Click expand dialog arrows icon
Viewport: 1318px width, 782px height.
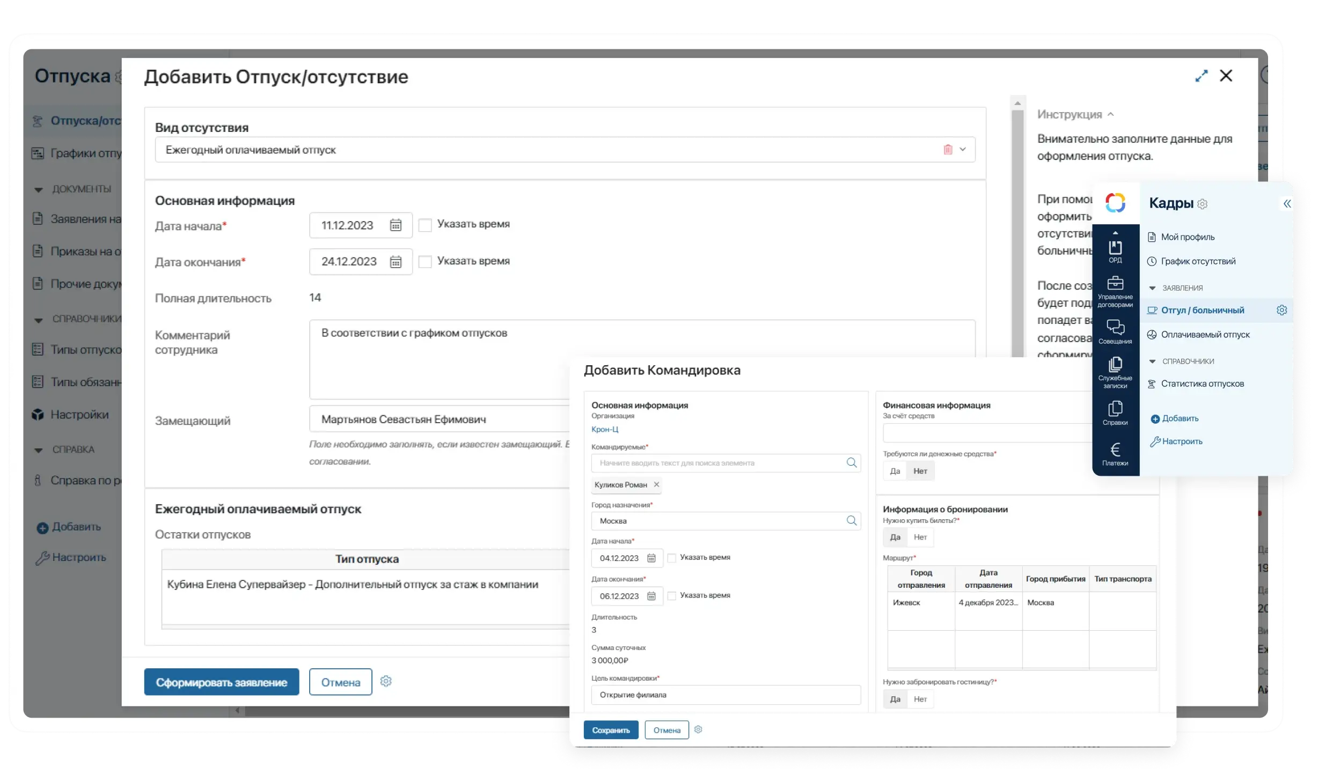pos(1201,76)
